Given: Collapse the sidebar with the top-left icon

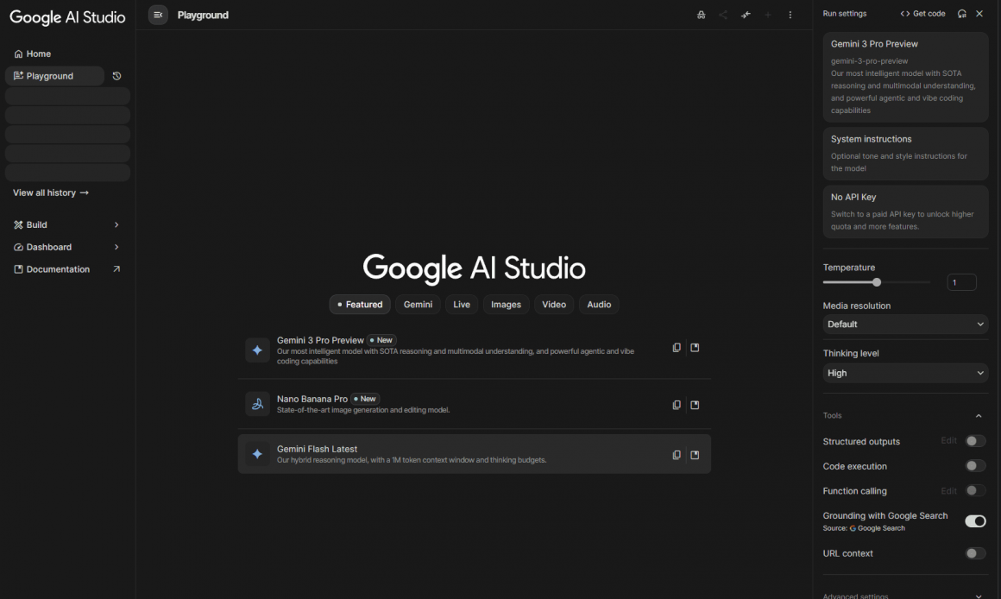Looking at the screenshot, I should [x=158, y=15].
